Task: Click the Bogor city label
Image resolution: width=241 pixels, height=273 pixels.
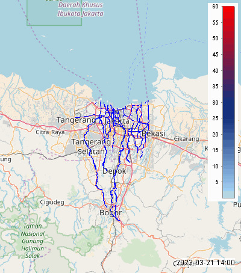Action: pos(111,213)
